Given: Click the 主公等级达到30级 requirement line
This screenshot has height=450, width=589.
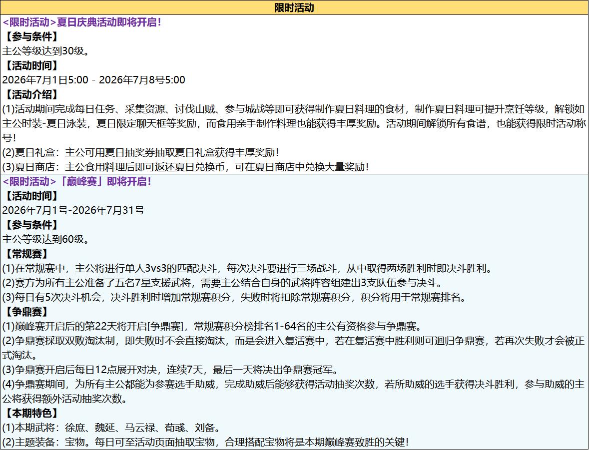Looking at the screenshot, I should pyautogui.click(x=46, y=51).
